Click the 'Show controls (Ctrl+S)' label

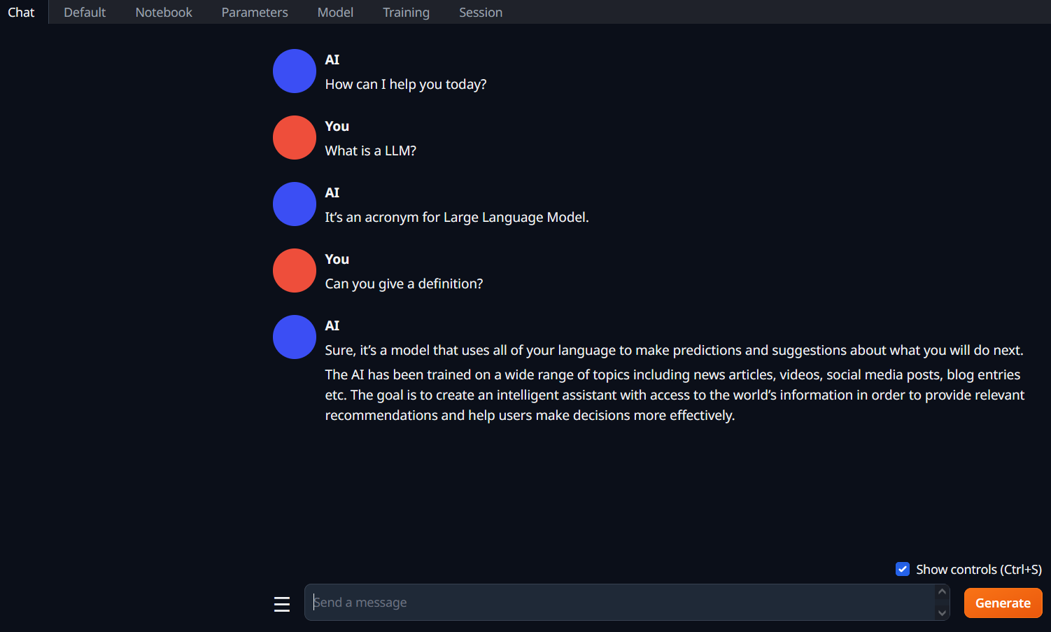(979, 569)
